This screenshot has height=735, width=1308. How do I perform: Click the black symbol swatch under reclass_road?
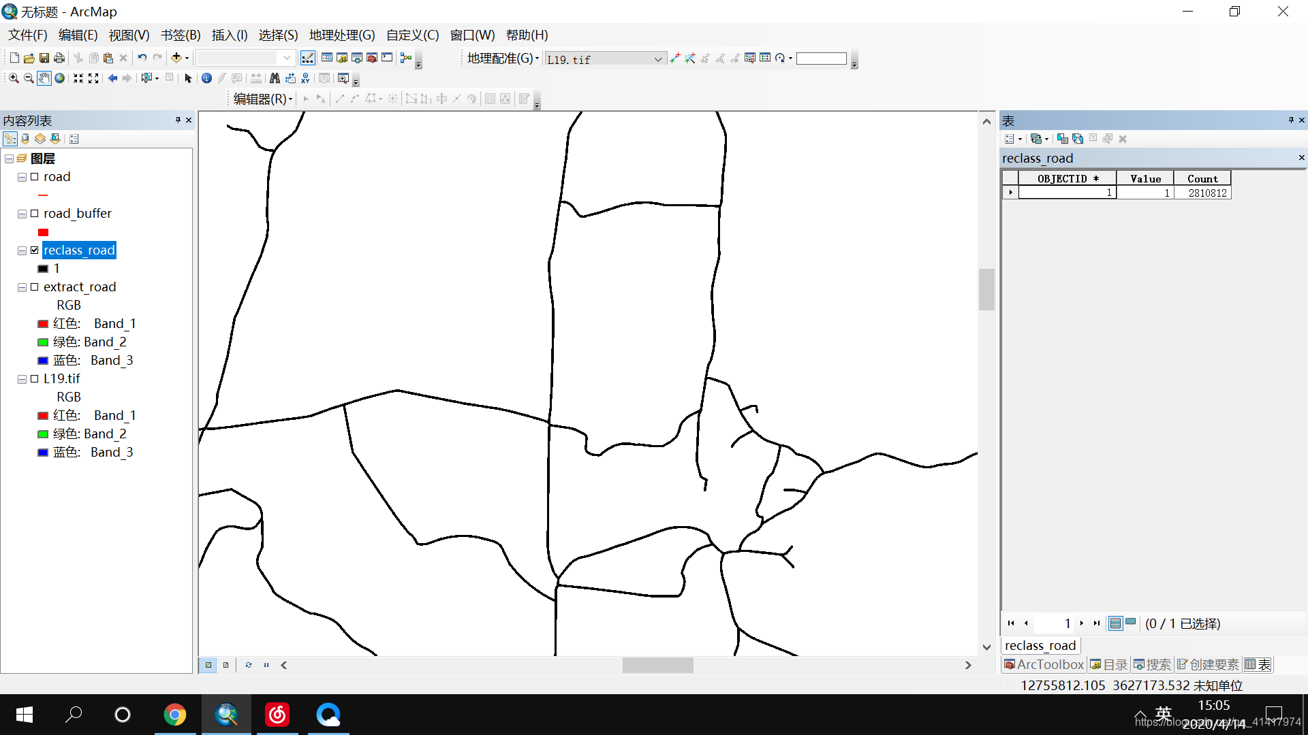(x=43, y=269)
